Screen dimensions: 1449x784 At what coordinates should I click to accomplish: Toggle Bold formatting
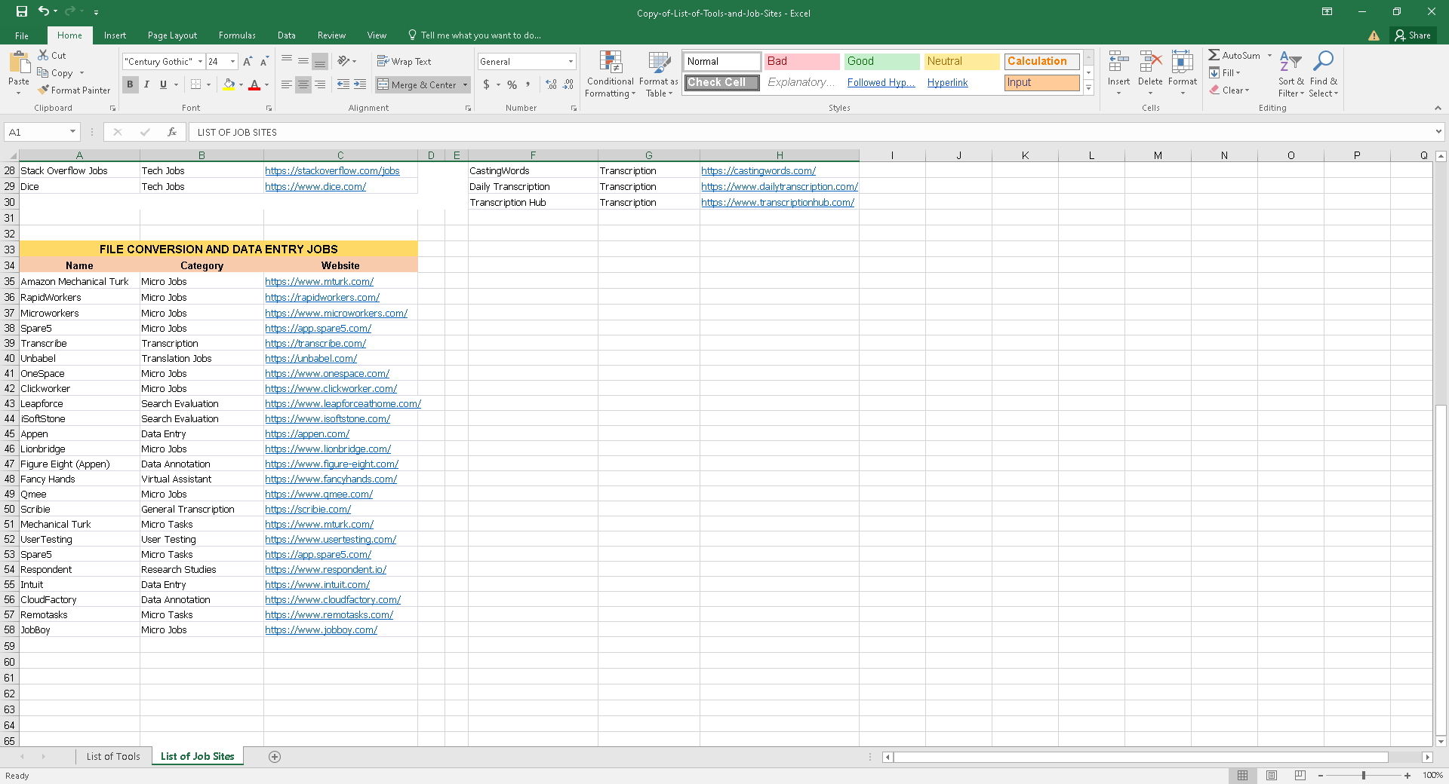click(130, 84)
